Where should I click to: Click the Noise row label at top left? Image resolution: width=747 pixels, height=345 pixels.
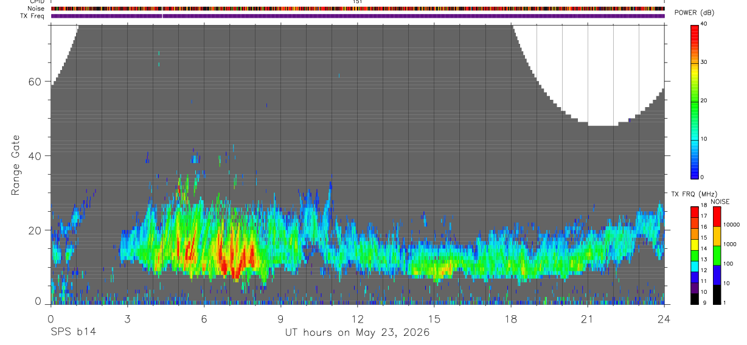36,9
